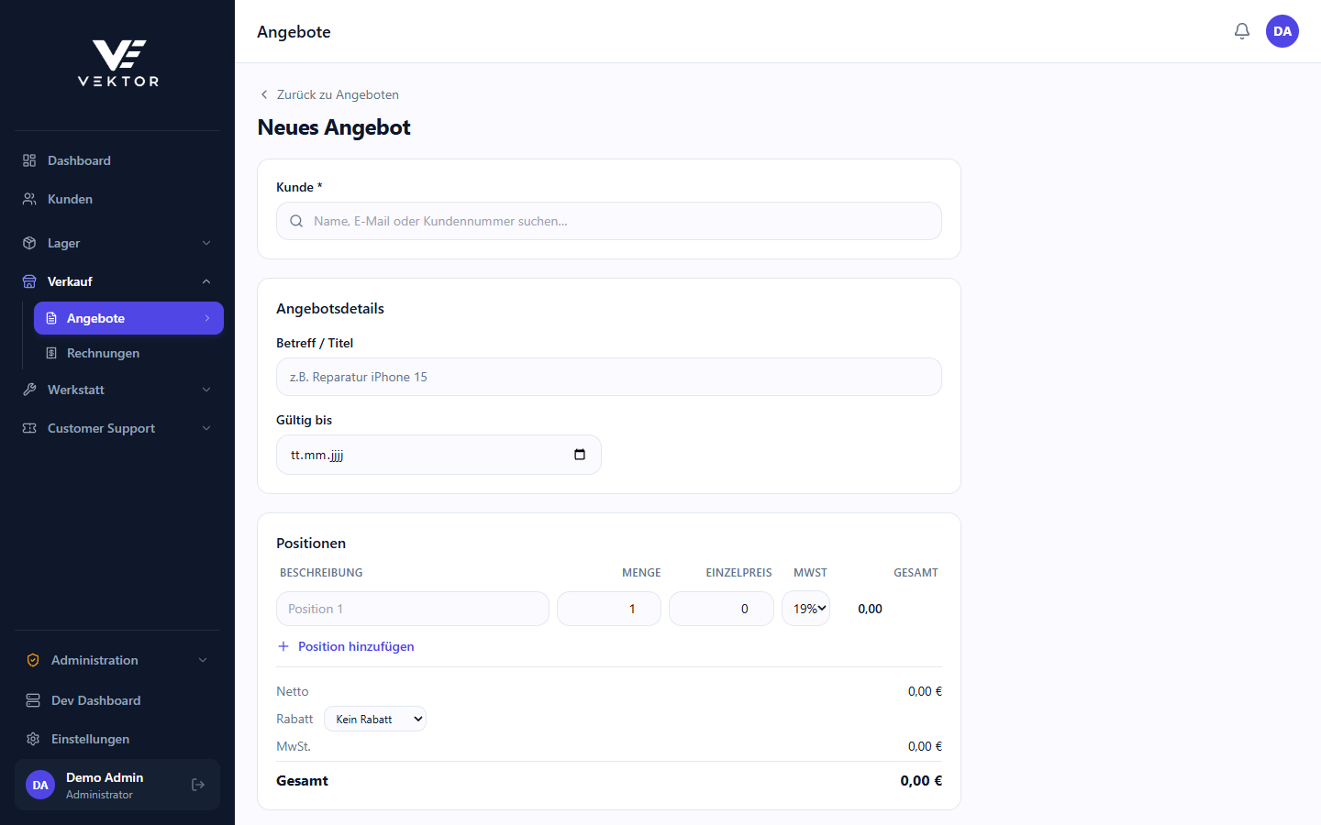
Task: Click the Einstellungen gear icon
Action: [33, 739]
